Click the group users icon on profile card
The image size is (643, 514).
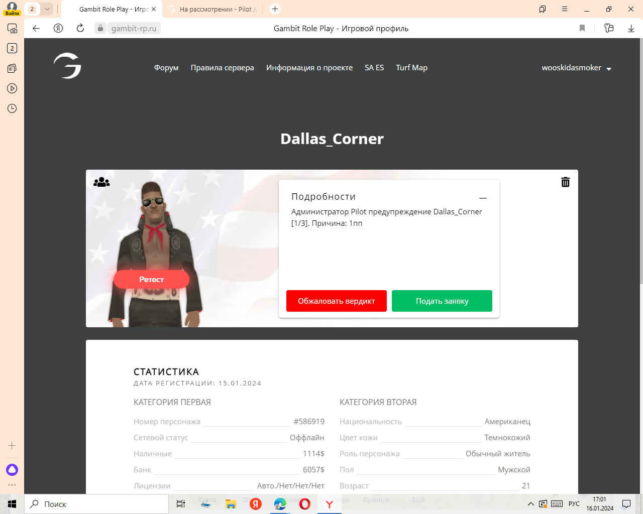pos(101,182)
